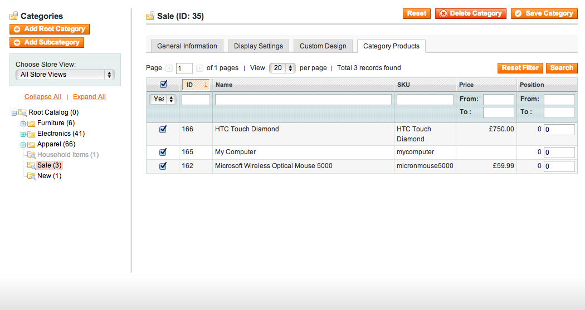Screen dimensions: 585x310
Task: Click the Root Catalog folder icon
Action: pyautogui.click(x=23, y=112)
